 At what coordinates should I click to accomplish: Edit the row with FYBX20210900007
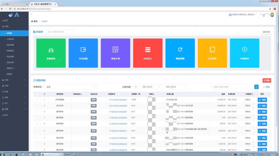click(x=262, y=112)
